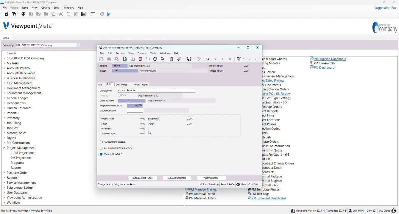Open the Links menu in main window
Image resolution: width=399 pixels, height=214 pixels.
57,8
